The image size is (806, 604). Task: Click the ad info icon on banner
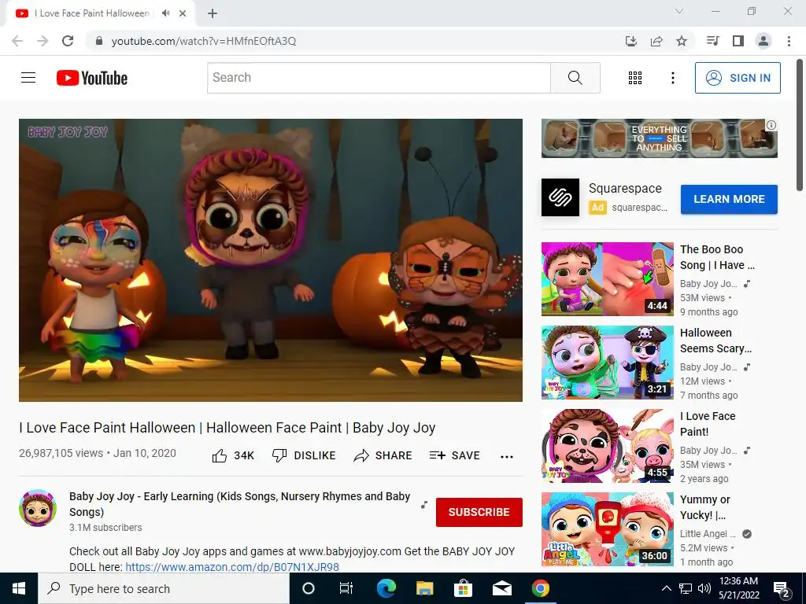(x=771, y=125)
